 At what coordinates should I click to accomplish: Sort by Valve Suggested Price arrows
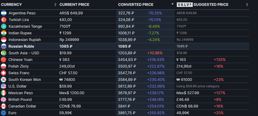tap(247, 5)
